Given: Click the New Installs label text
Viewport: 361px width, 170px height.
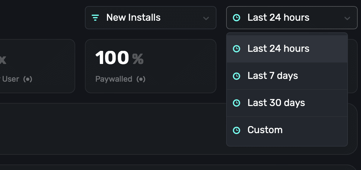Looking at the screenshot, I should (133, 18).
